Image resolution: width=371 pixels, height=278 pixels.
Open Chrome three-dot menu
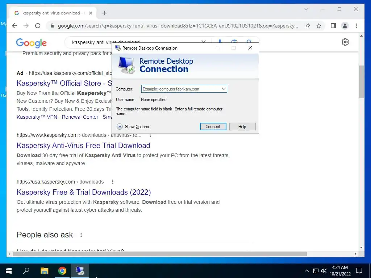pos(357,26)
